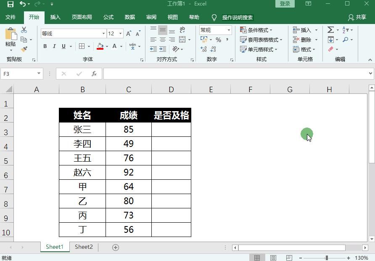Toggle Italic formatting
The width and height of the screenshot is (375, 261).
54,46
